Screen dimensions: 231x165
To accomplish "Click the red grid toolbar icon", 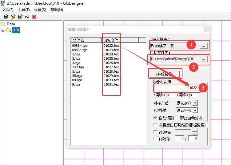I will pyautogui.click(x=34, y=17).
